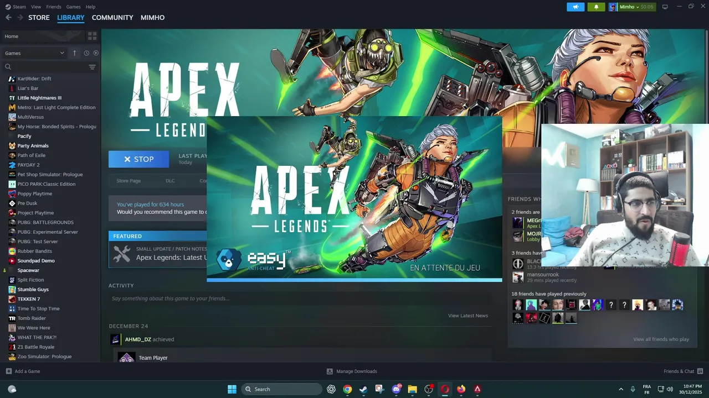
Task: Select Zoo Simulator: Prologue
Action: click(44, 357)
